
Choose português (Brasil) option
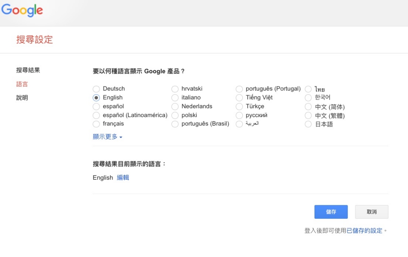175,124
